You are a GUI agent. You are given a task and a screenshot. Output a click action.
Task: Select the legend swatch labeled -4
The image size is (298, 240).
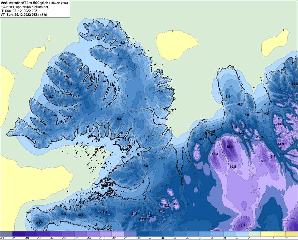pyautogui.click(x=218, y=234)
